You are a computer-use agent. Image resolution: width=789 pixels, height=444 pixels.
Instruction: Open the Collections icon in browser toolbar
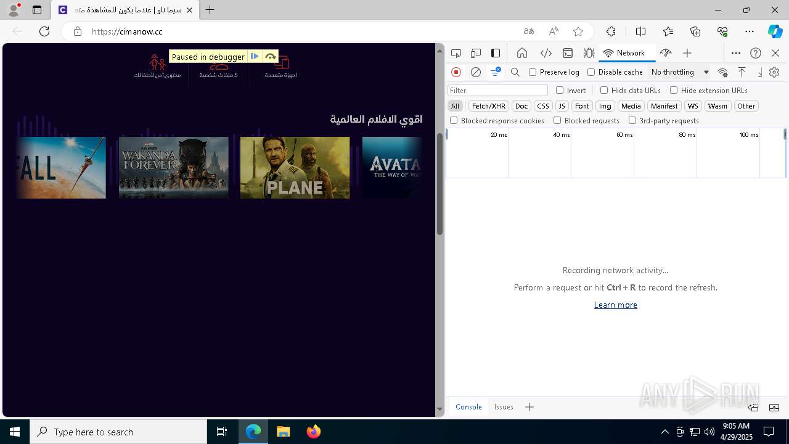695,31
